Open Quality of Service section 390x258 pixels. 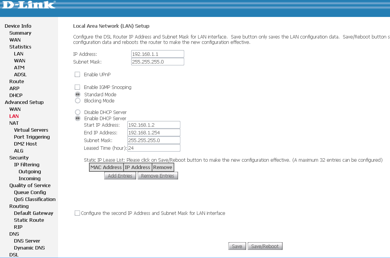tap(30, 186)
